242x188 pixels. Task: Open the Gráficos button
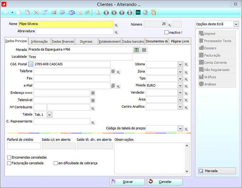tap(217, 77)
